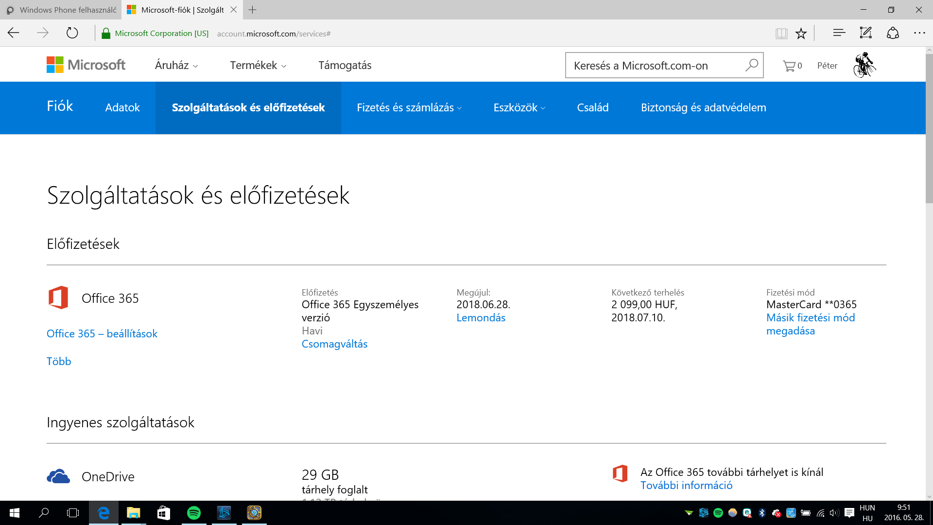Add page to favorites star
The height and width of the screenshot is (525, 933).
click(x=801, y=34)
